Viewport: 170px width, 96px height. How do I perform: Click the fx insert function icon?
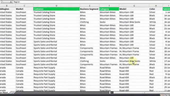(11, 2)
